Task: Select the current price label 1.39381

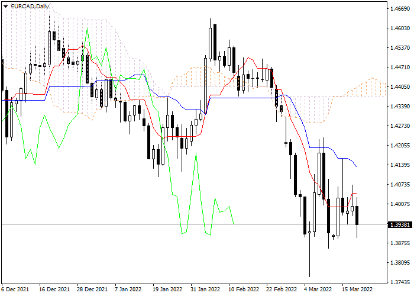Action: tap(400, 225)
